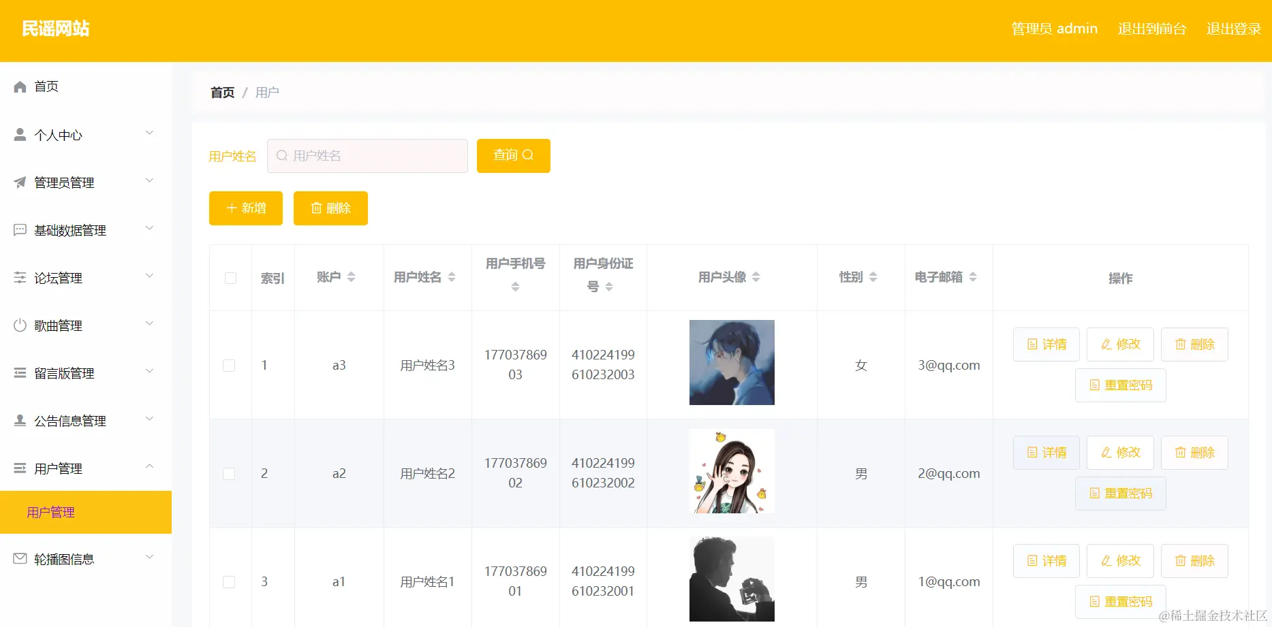Image resolution: width=1272 pixels, height=627 pixels.
Task: Click the paper plane icon beside 管理员管理
Action: (x=19, y=181)
